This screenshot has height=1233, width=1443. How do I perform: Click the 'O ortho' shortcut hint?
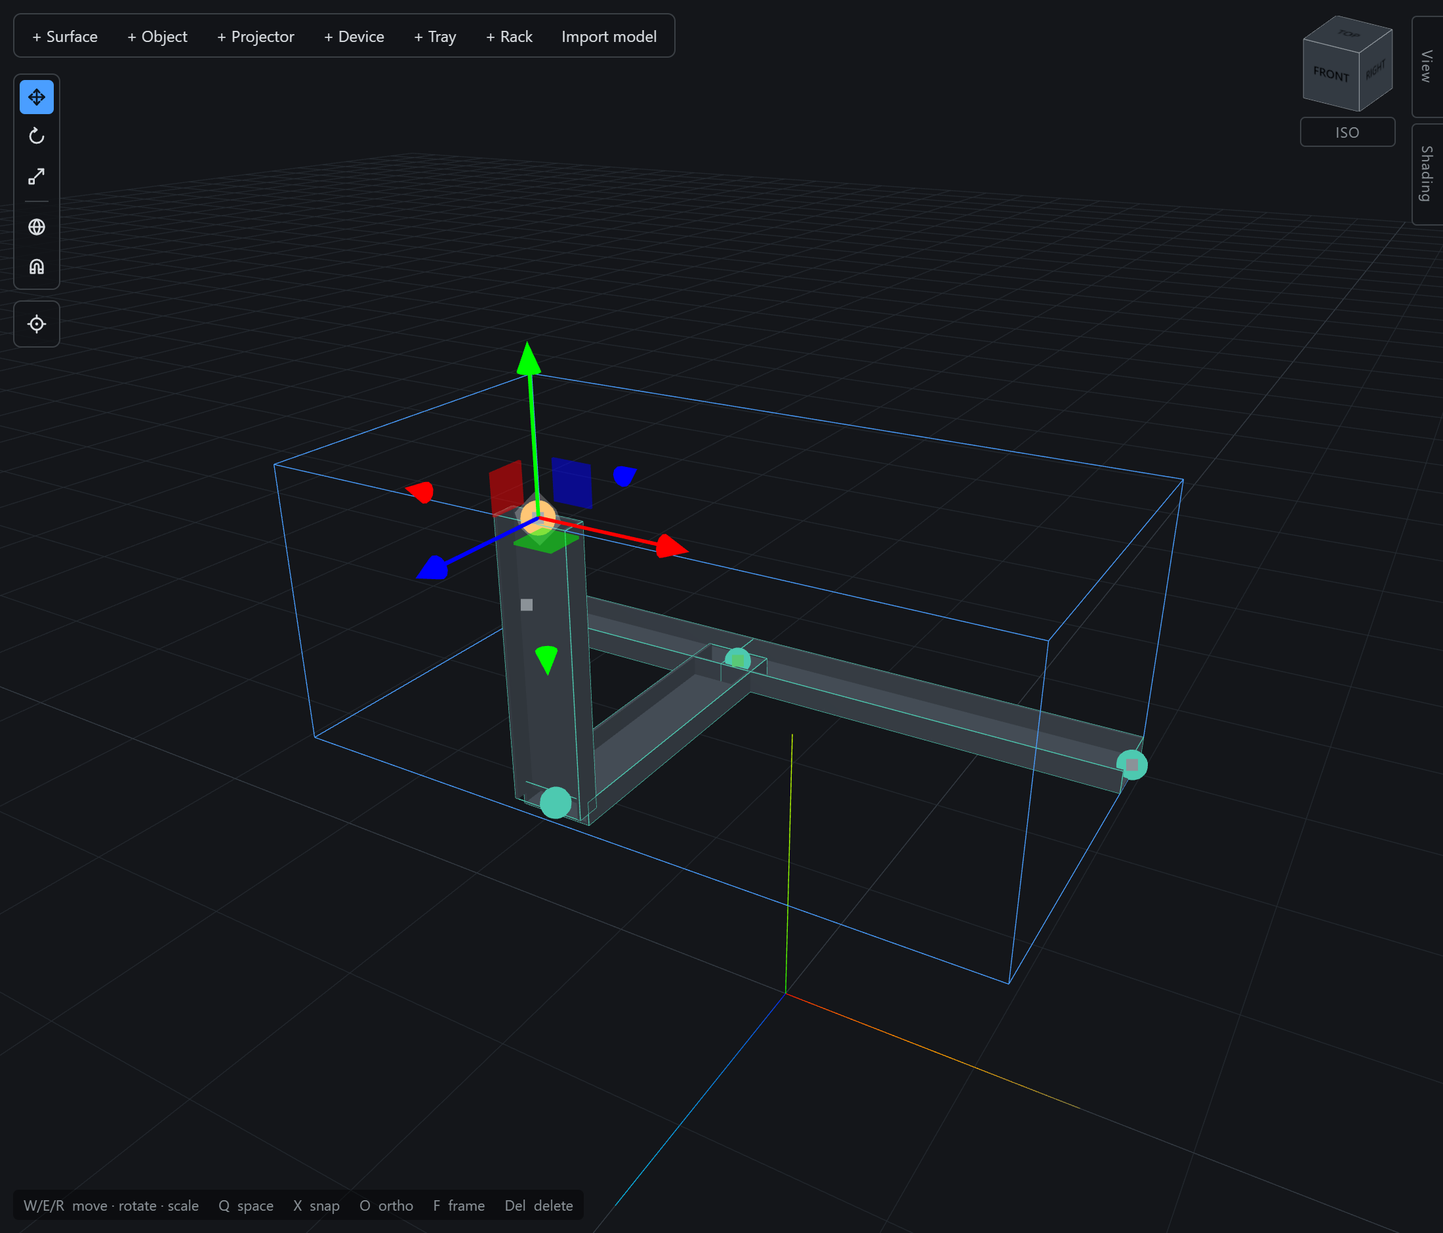(x=386, y=1205)
